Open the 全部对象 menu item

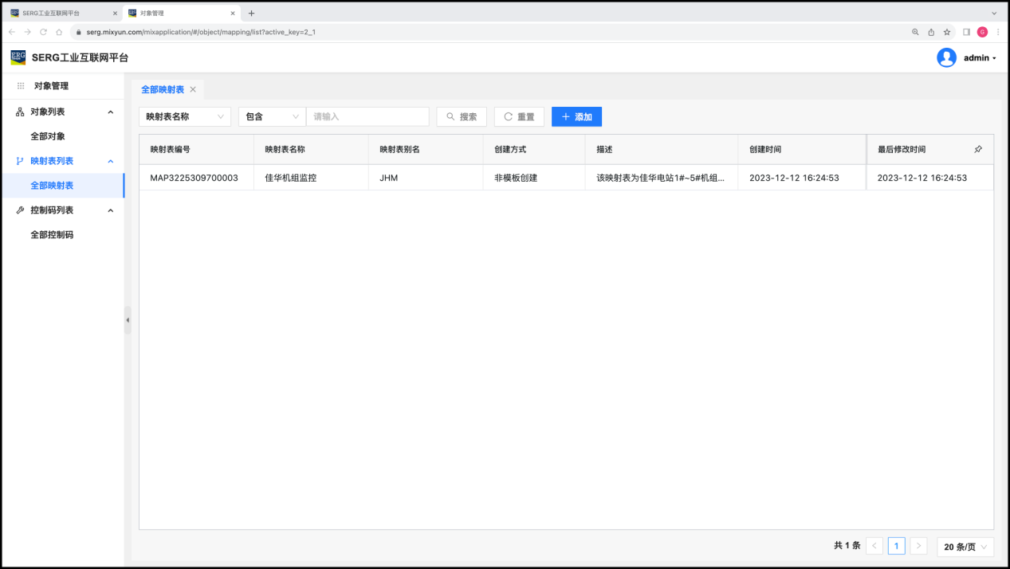coord(48,136)
